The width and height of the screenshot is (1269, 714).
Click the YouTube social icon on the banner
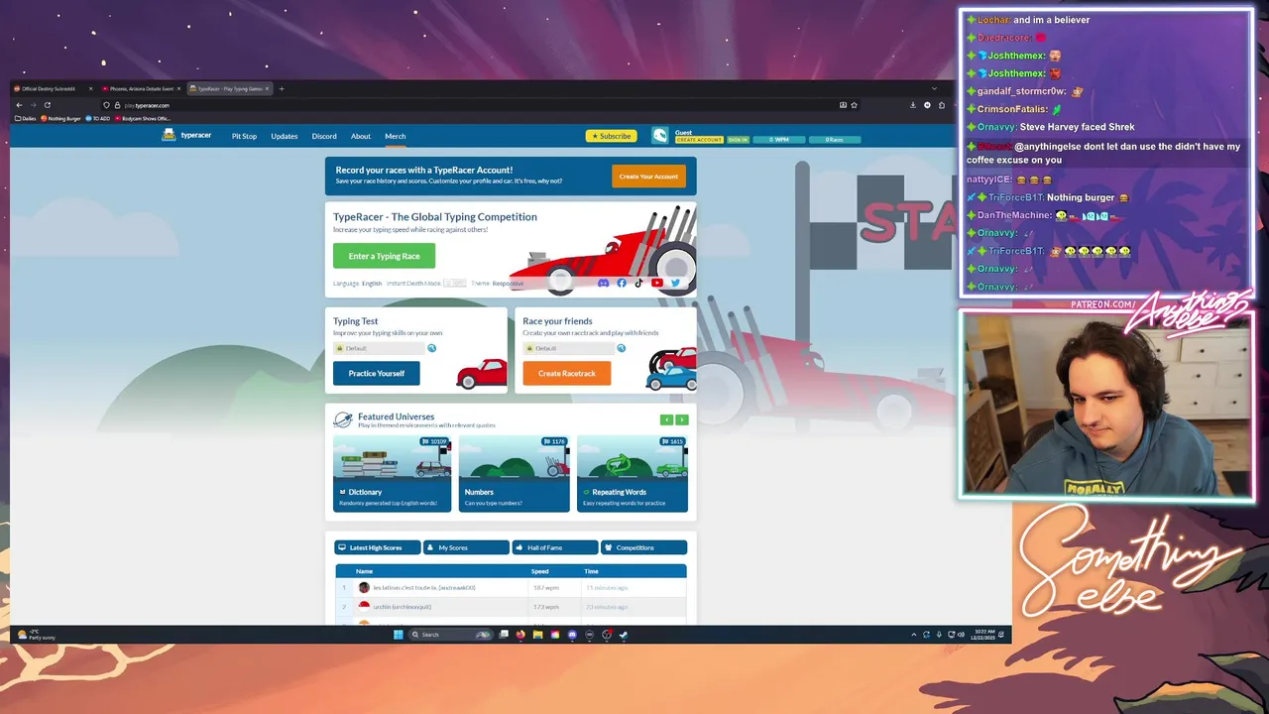[x=657, y=283]
